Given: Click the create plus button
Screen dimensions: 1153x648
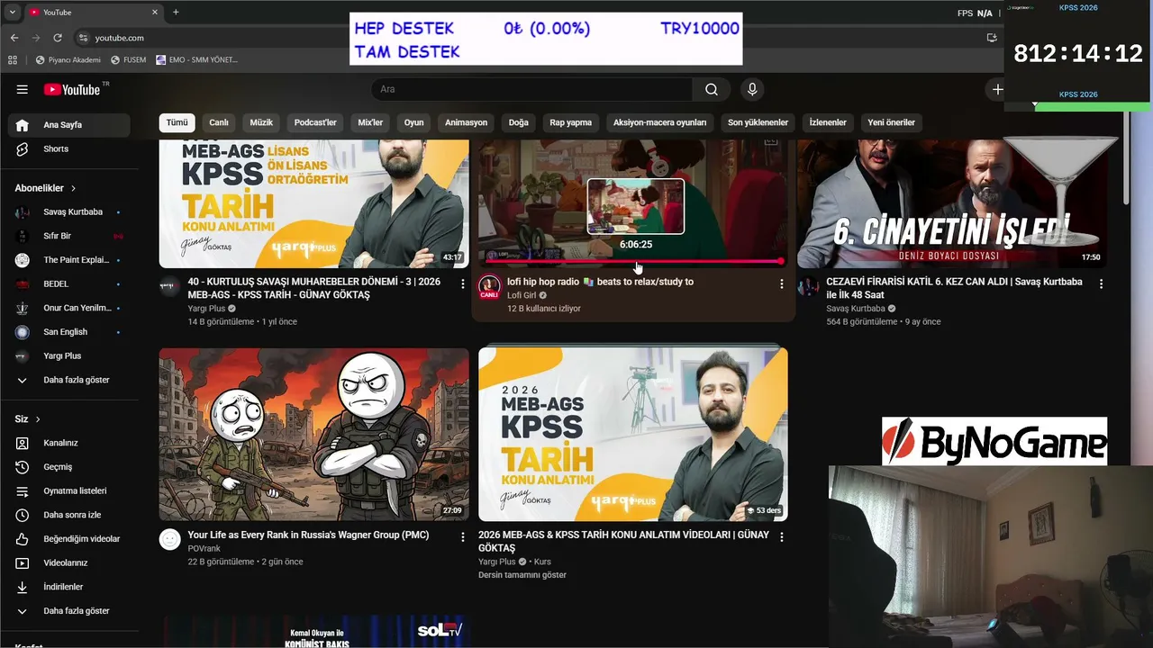Looking at the screenshot, I should (997, 89).
